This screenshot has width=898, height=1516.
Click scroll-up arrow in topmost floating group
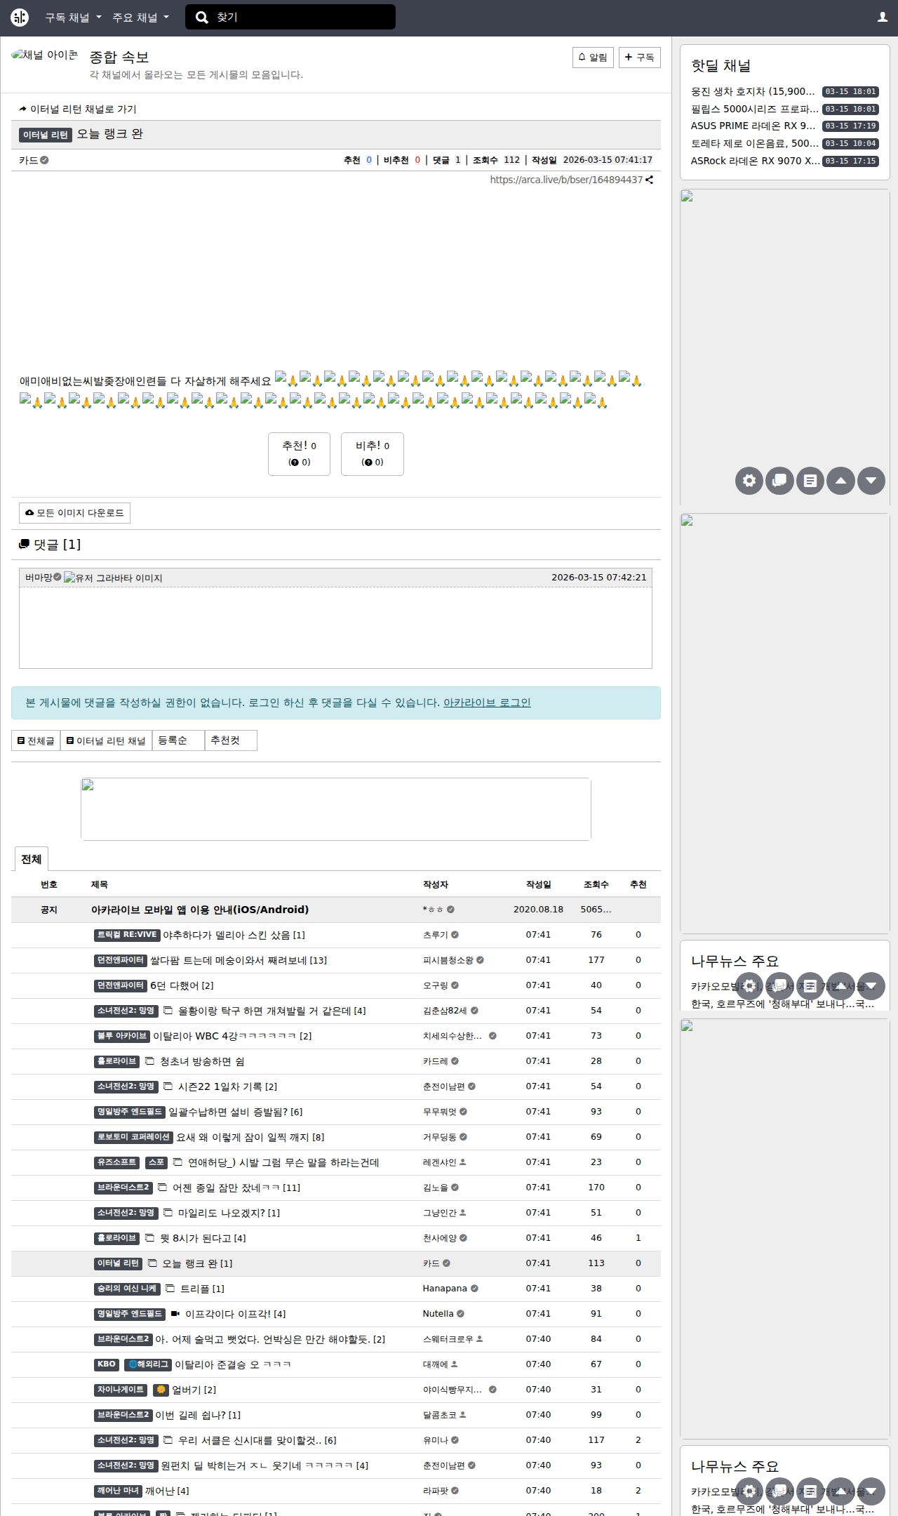click(840, 481)
